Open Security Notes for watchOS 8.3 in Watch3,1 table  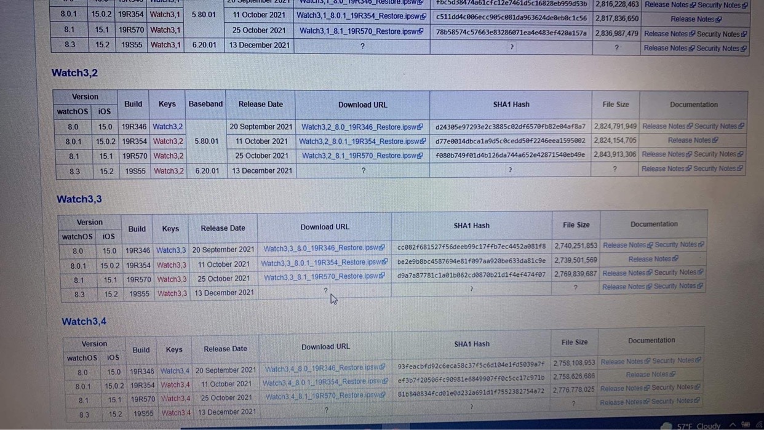click(x=722, y=48)
